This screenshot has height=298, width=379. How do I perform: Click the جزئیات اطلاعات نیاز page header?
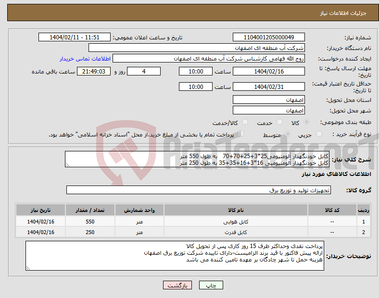click(x=343, y=13)
